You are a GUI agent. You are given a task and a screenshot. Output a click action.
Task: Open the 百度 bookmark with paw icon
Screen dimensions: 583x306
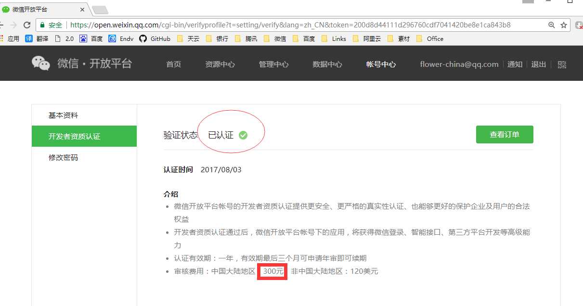point(91,38)
